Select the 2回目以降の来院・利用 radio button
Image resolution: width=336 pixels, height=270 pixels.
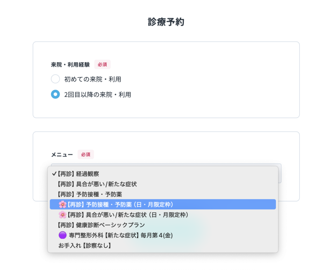point(55,95)
